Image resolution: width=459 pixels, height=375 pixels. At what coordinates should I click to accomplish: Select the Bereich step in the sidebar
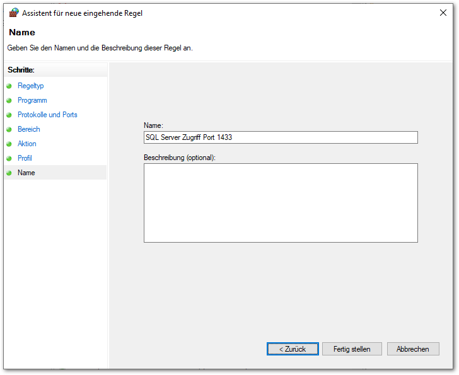point(28,129)
